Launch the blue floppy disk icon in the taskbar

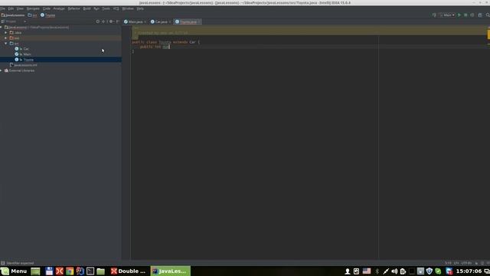[49, 271]
